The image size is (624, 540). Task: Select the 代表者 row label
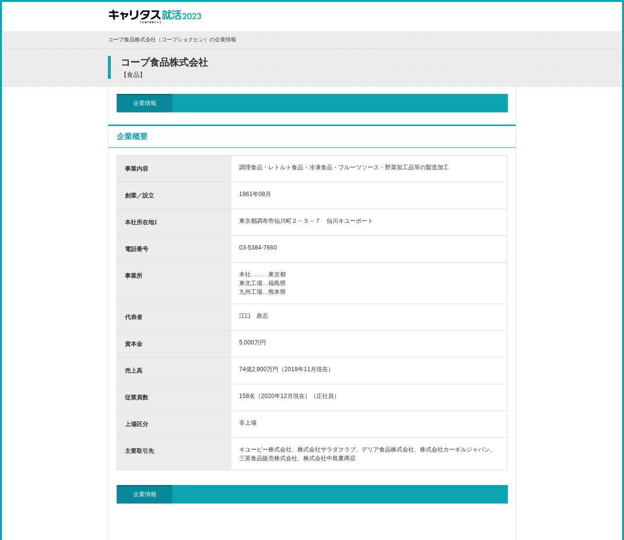134,317
